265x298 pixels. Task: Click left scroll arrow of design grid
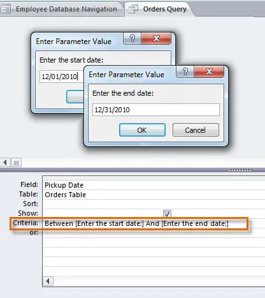48,281
